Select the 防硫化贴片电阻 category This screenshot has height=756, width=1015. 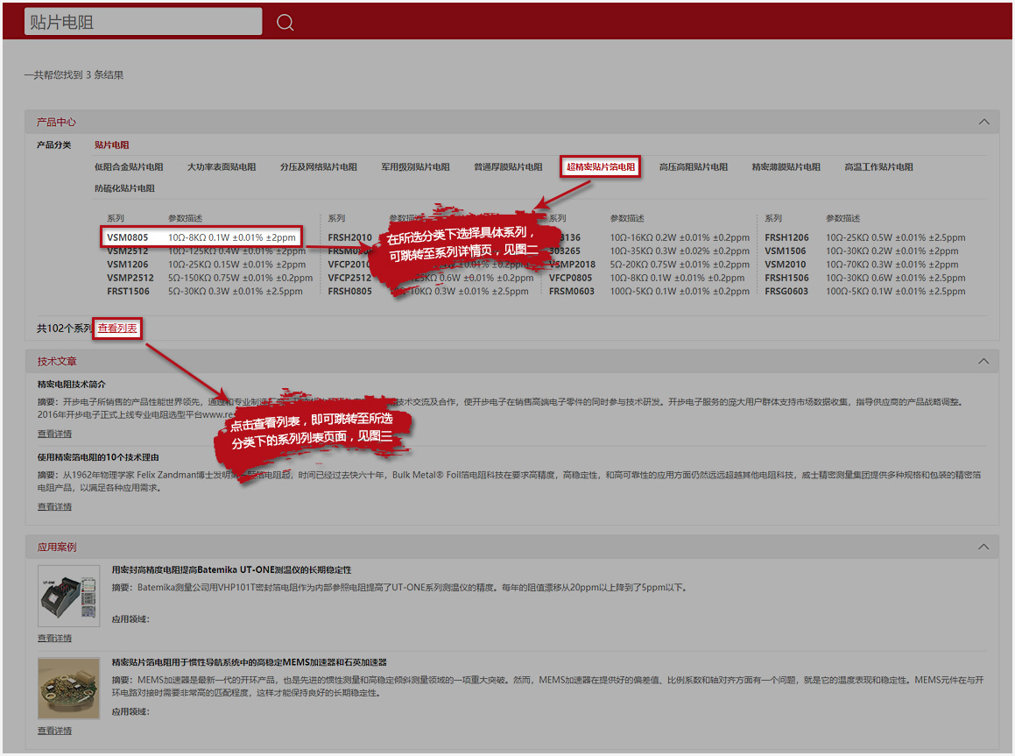point(124,188)
